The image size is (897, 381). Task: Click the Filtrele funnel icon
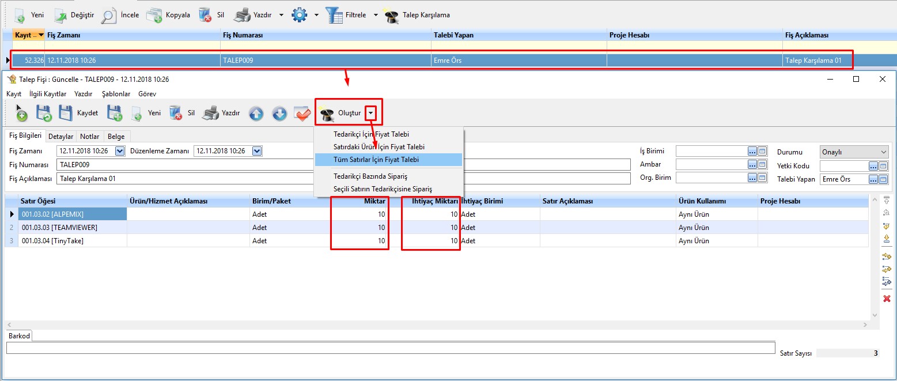pos(335,16)
